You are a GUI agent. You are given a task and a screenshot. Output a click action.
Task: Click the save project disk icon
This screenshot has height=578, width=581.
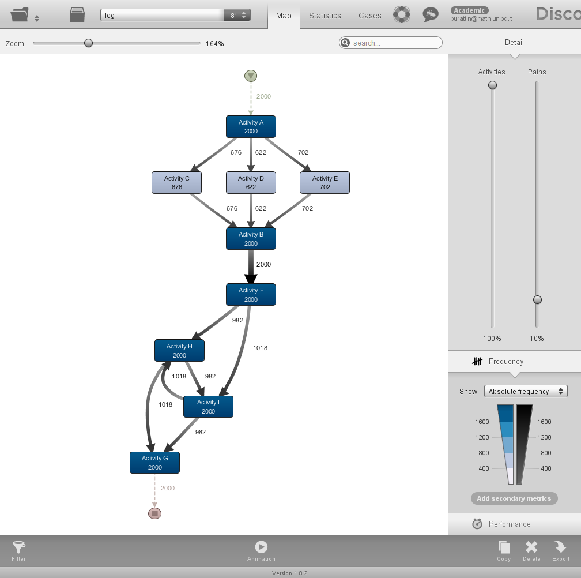pyautogui.click(x=77, y=15)
